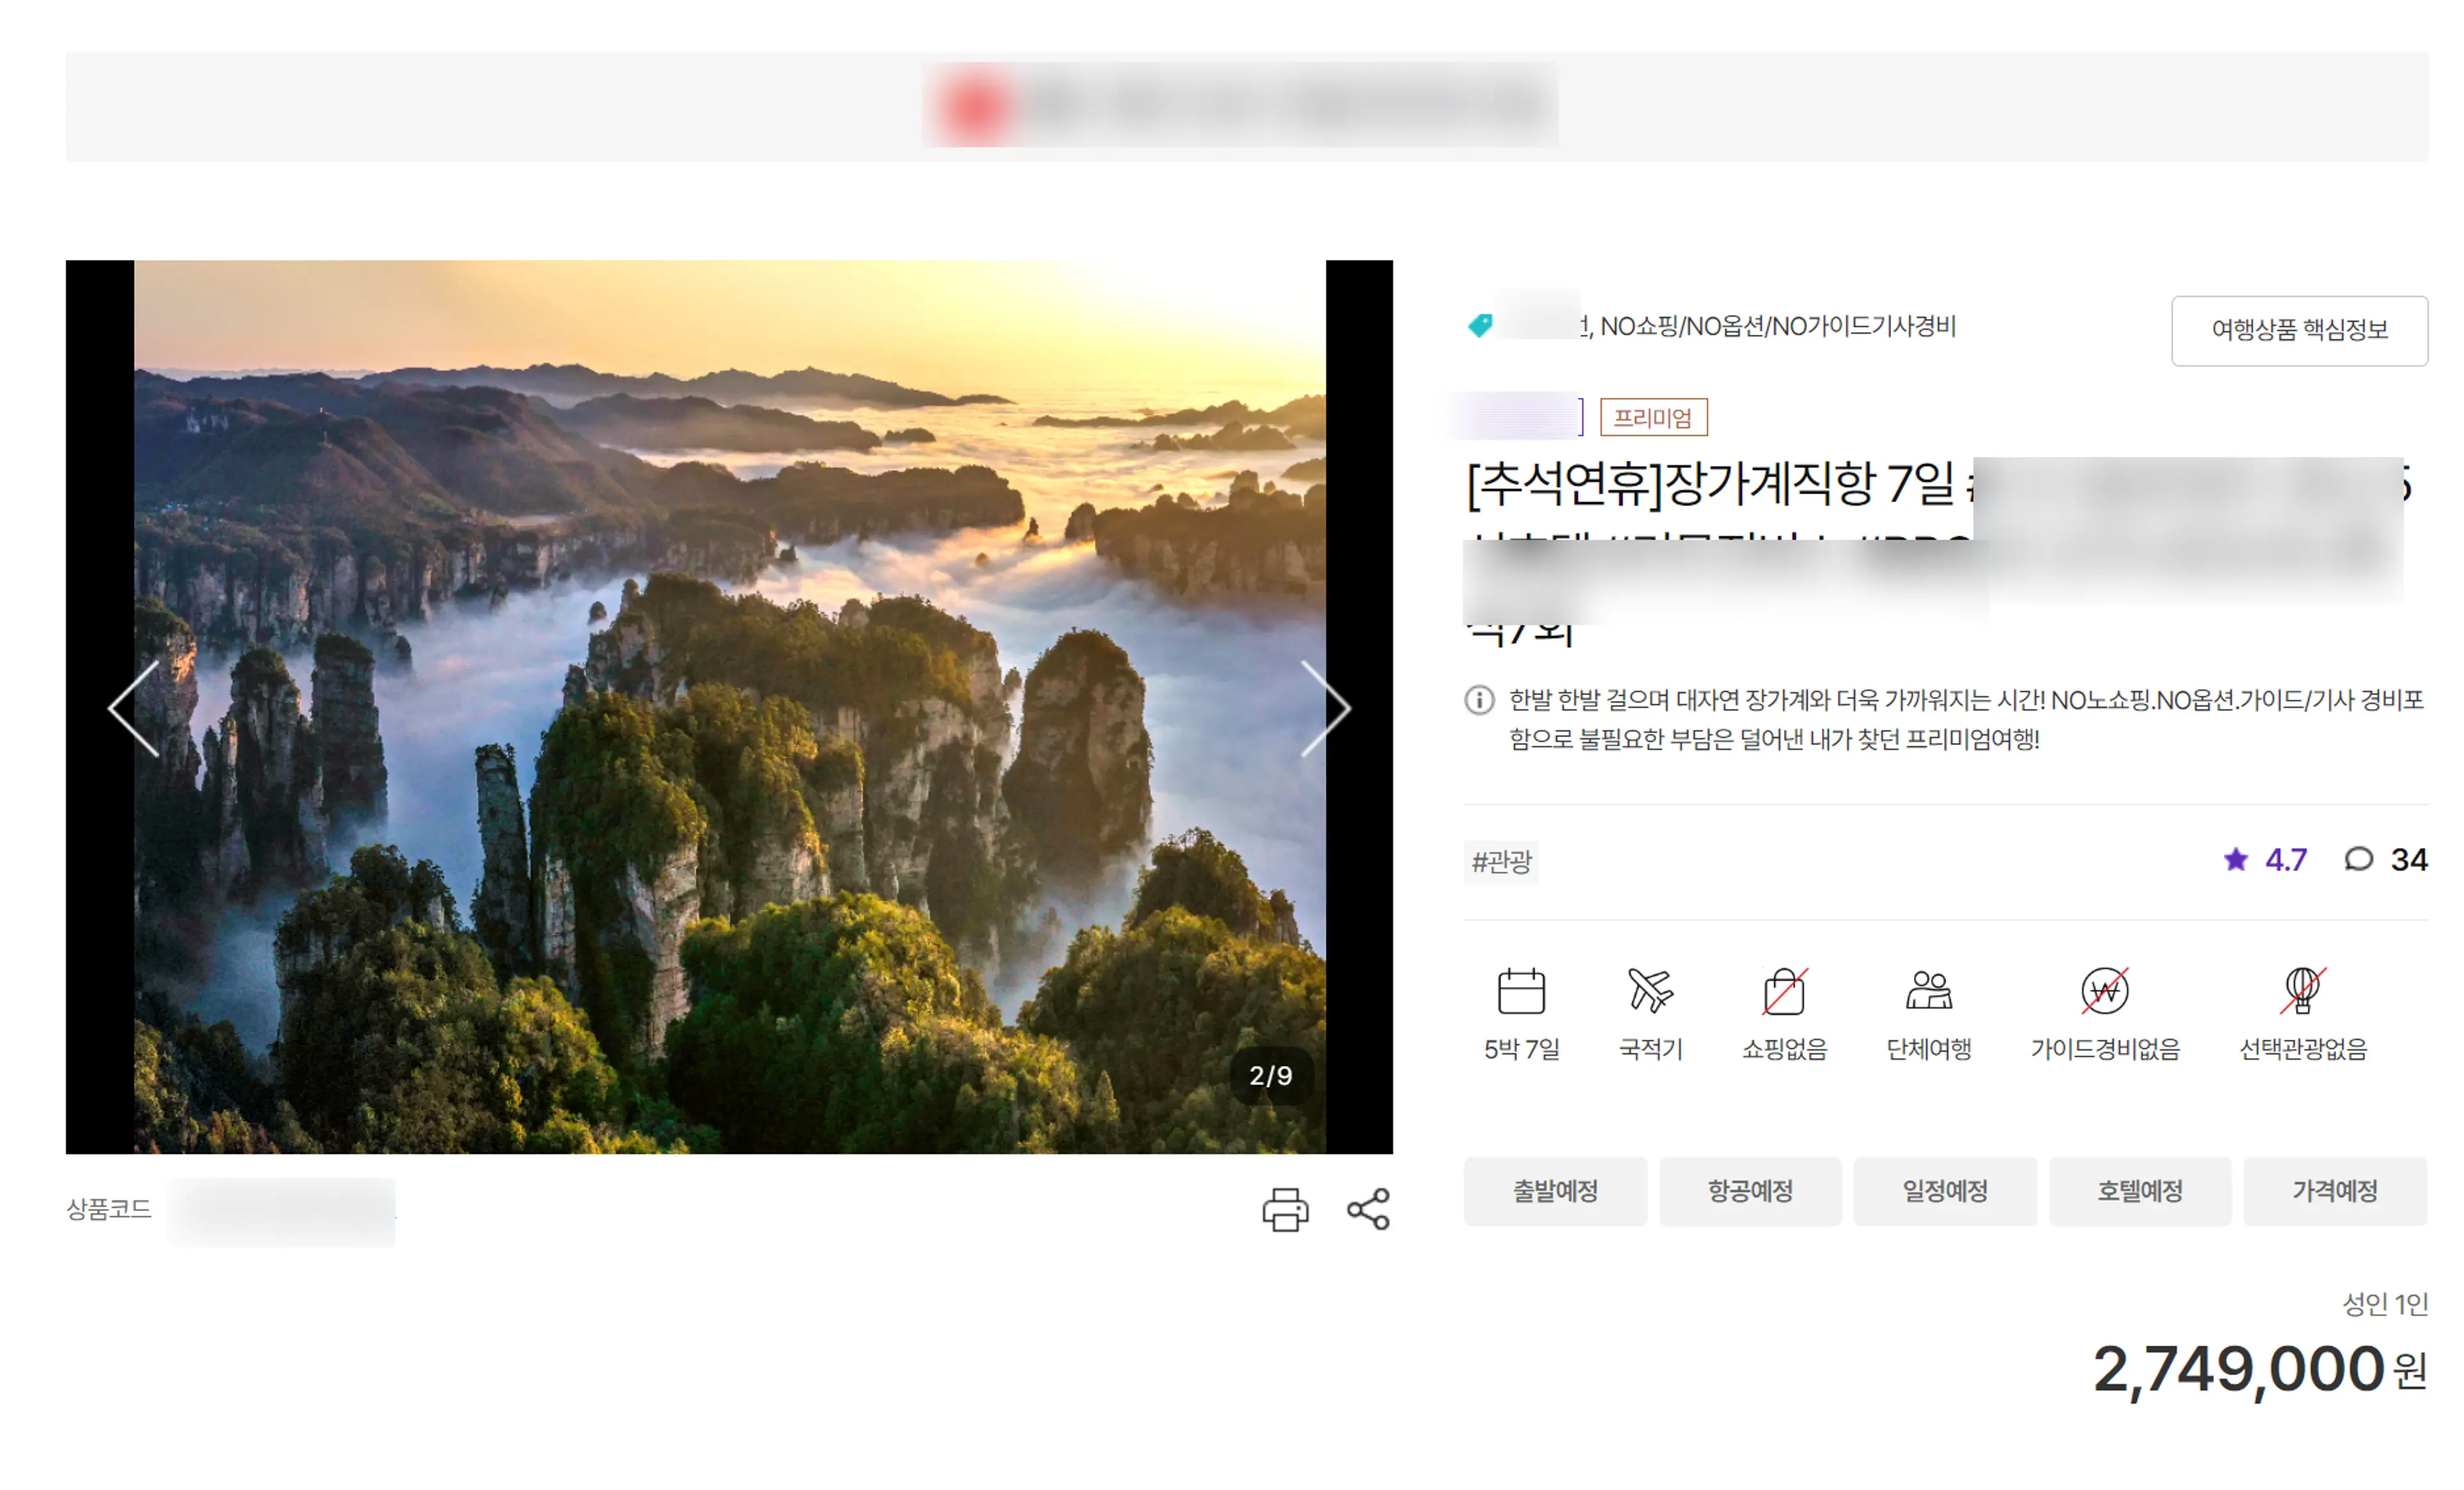Viewport: 2464px width, 1490px height.
Task: Click the 5박 7일 calendar icon
Action: (x=1521, y=991)
